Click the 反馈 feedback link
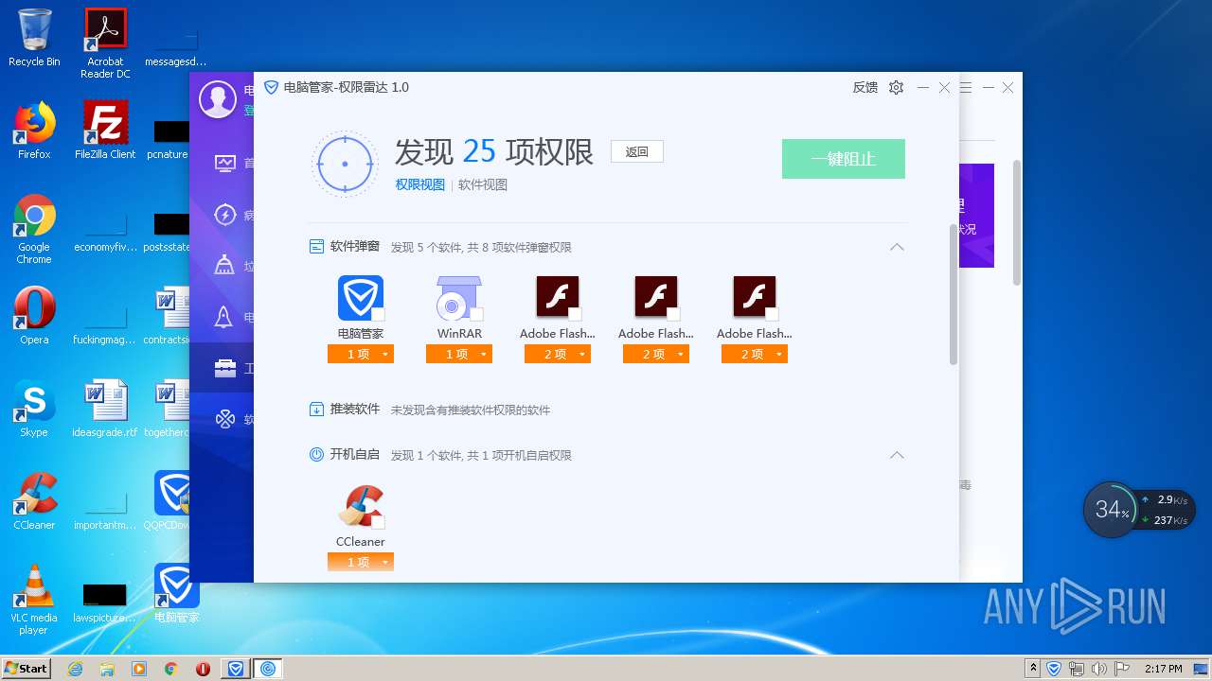The image size is (1212, 681). point(864,87)
